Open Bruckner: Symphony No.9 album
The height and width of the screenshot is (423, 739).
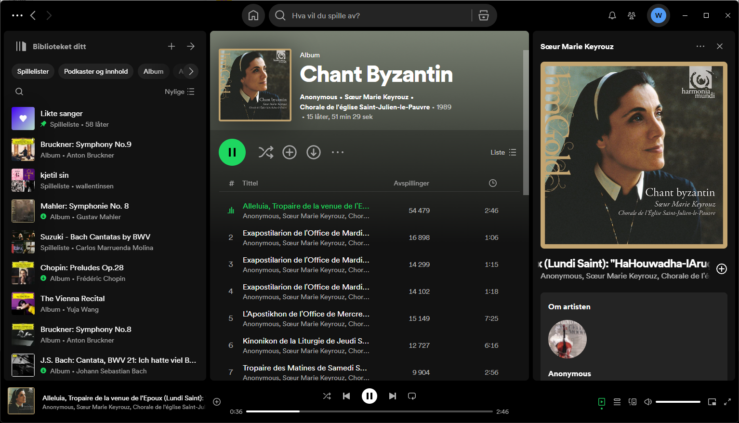click(x=105, y=149)
